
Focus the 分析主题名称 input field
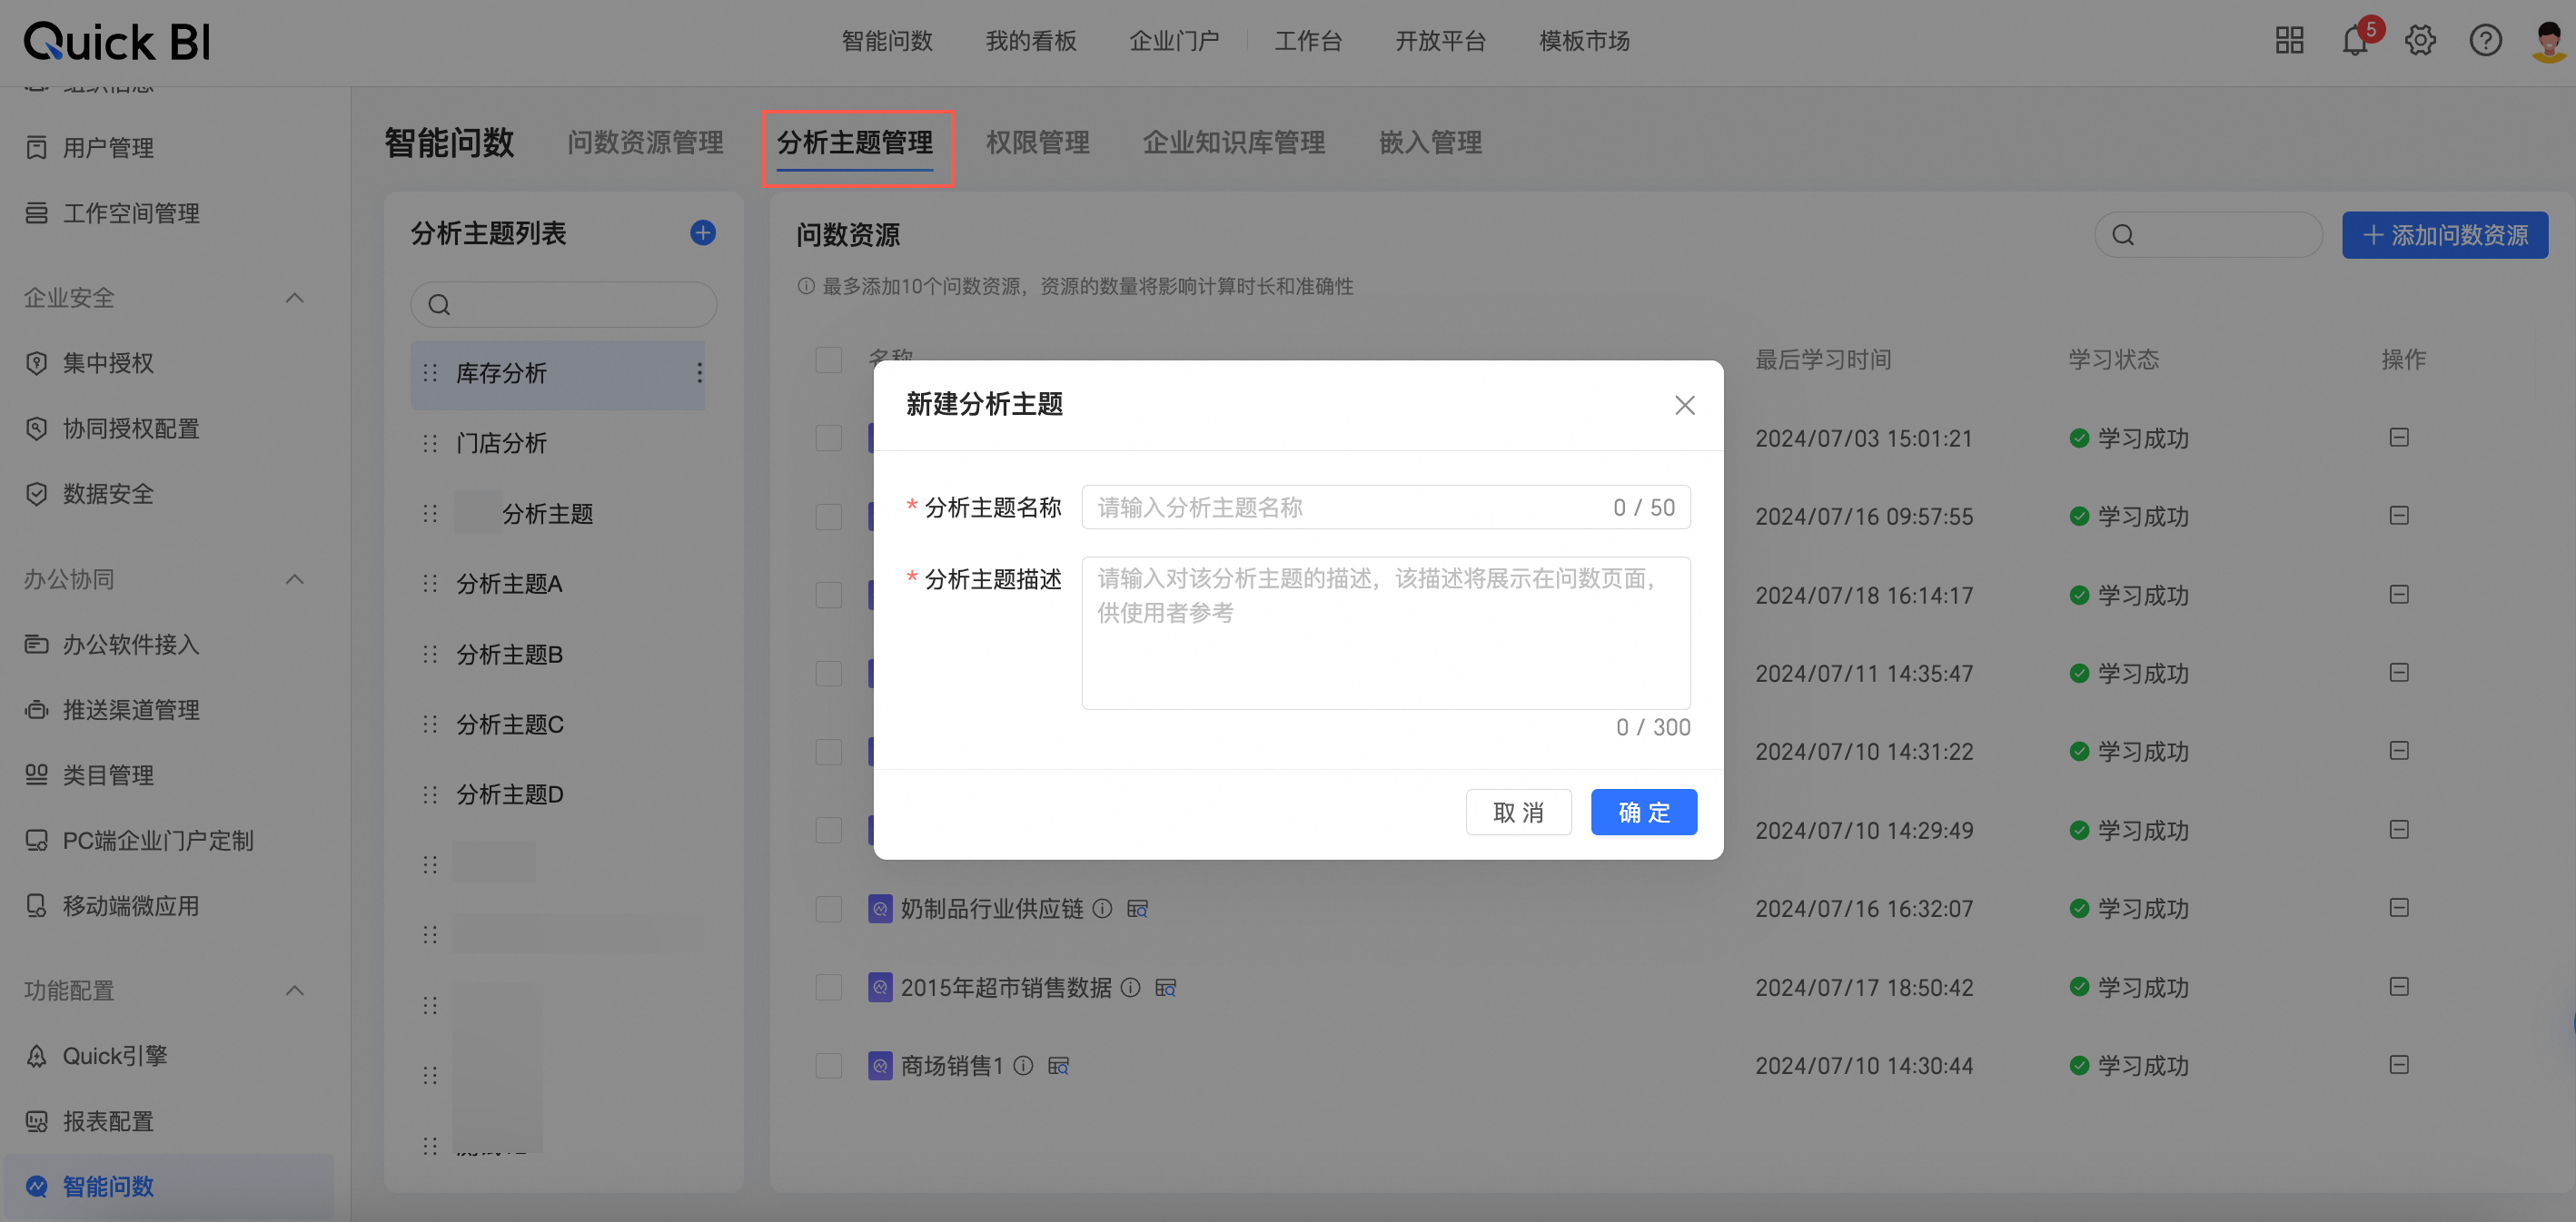coord(1385,507)
